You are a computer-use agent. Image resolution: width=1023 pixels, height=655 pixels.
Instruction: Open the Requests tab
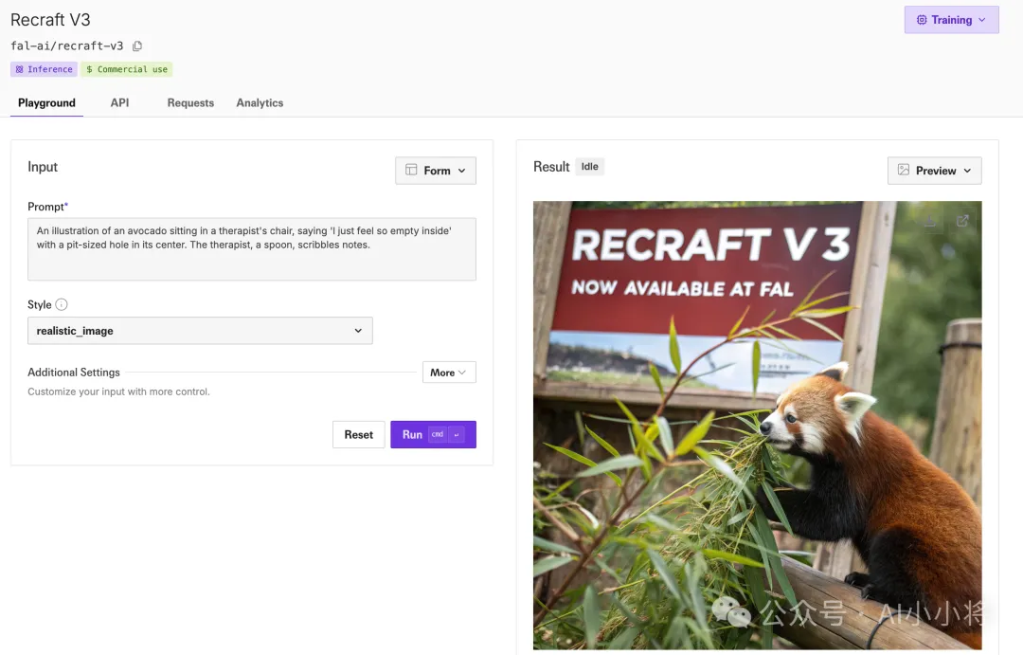[x=190, y=102]
